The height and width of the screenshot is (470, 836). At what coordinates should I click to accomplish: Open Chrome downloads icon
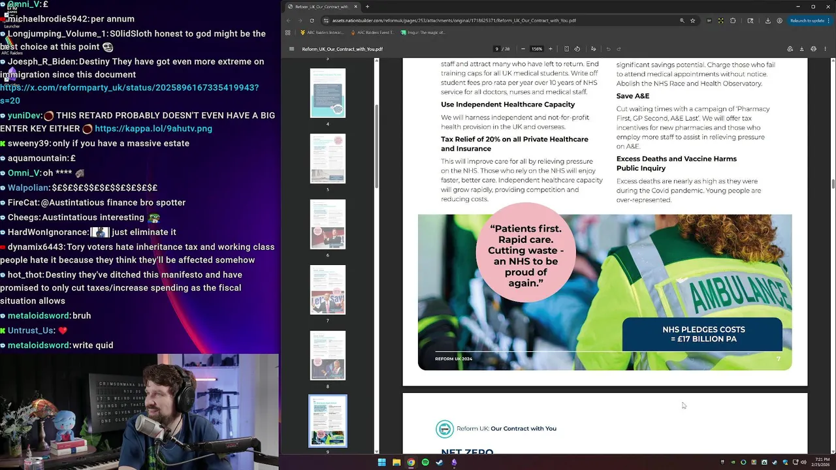click(767, 20)
